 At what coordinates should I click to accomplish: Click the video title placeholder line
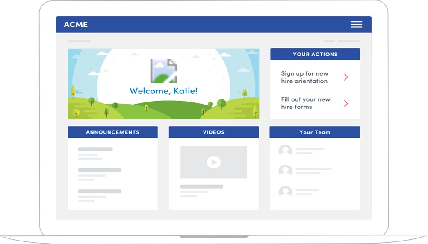pyautogui.click(x=201, y=186)
